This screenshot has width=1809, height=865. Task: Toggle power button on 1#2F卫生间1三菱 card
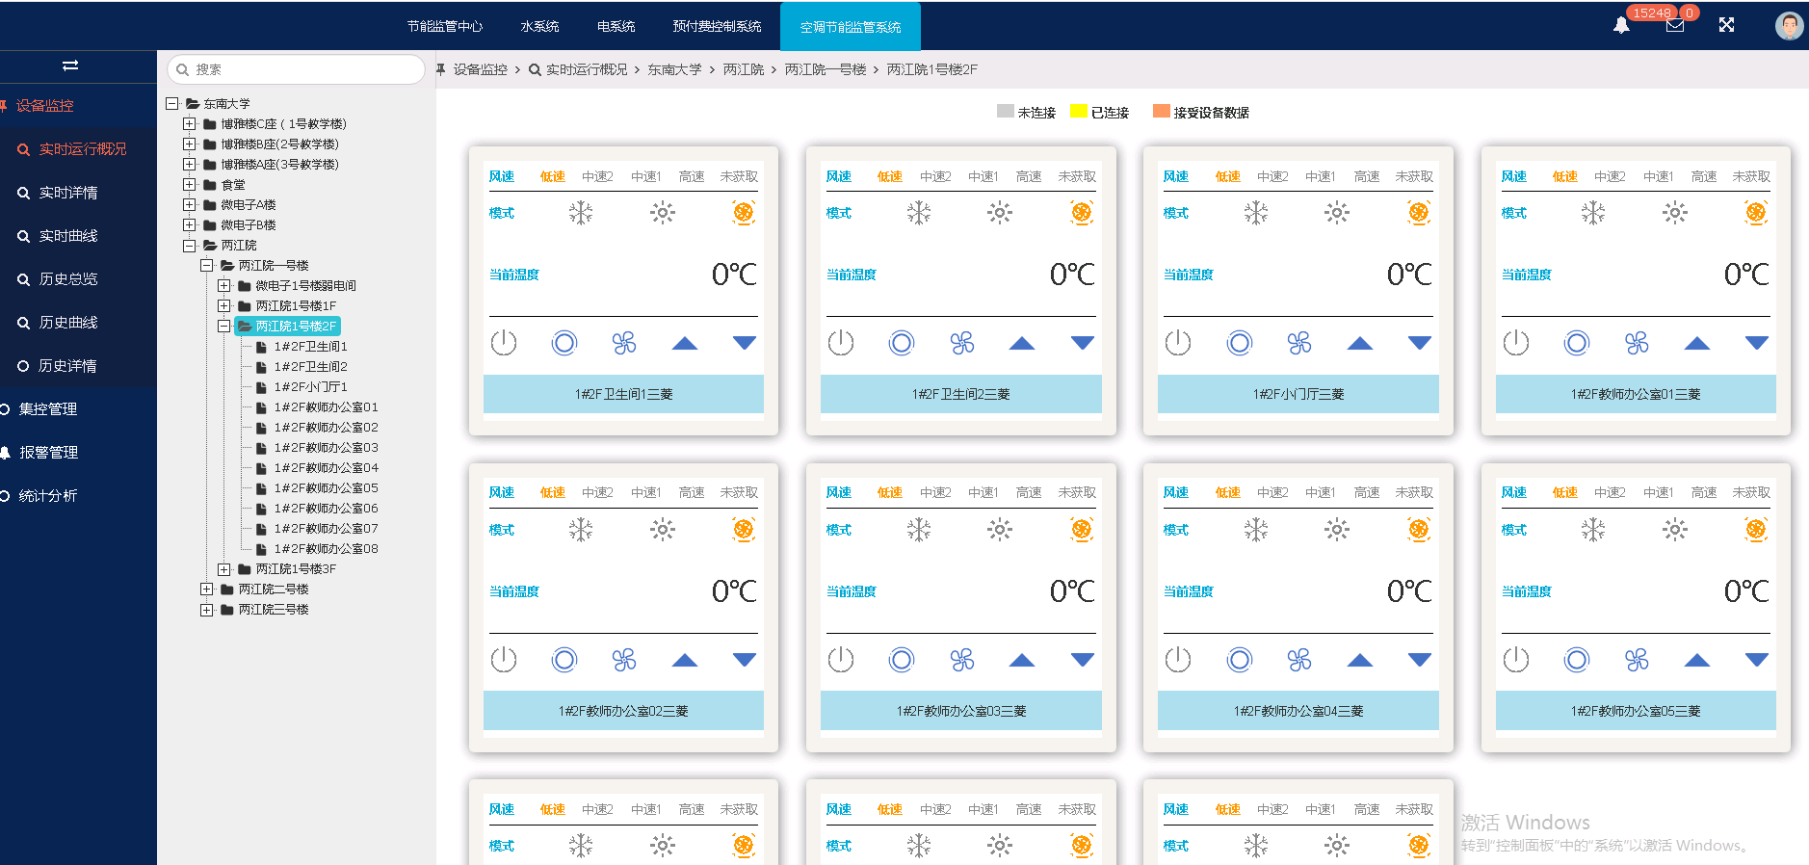pos(504,343)
